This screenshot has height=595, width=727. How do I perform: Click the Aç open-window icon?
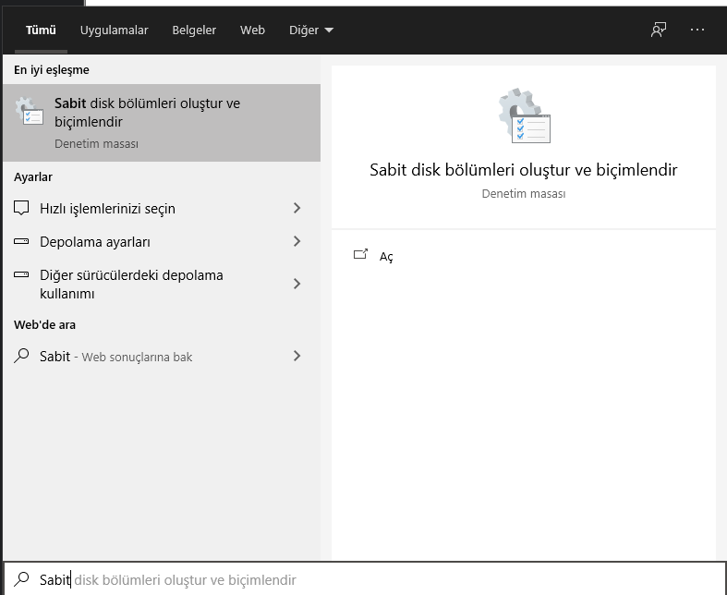pyautogui.click(x=360, y=254)
